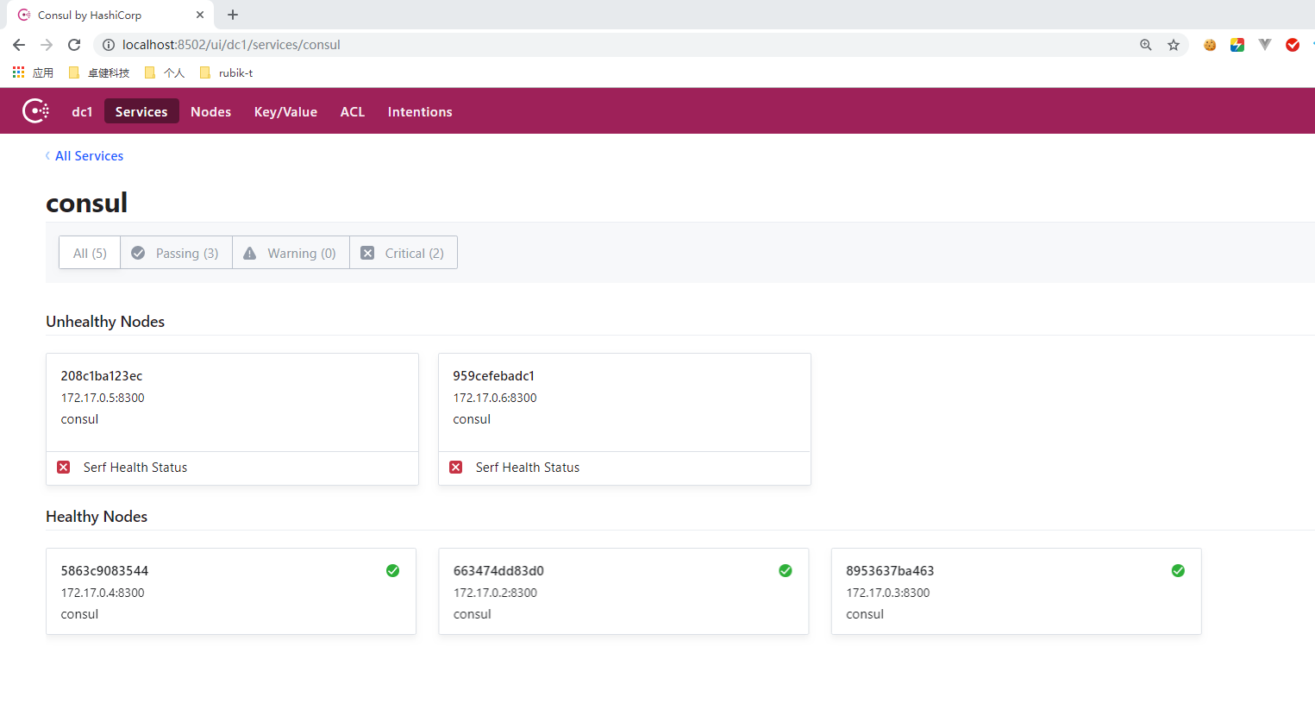Click the Unhealthy Nodes heading
1315x716 pixels.
tap(105, 322)
